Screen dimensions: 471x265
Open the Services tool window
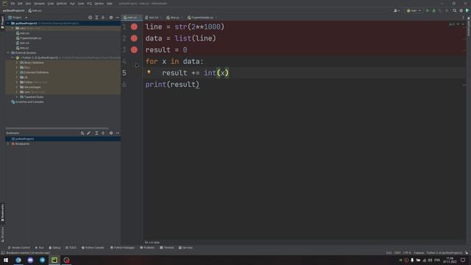click(185, 247)
